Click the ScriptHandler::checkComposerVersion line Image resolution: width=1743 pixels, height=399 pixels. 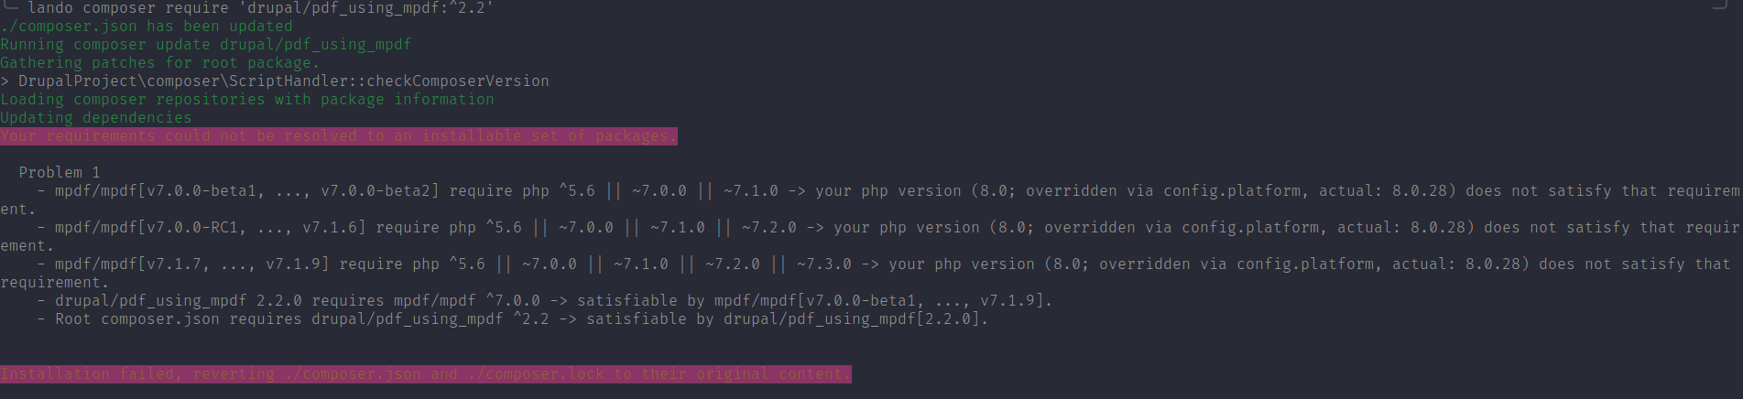click(275, 81)
